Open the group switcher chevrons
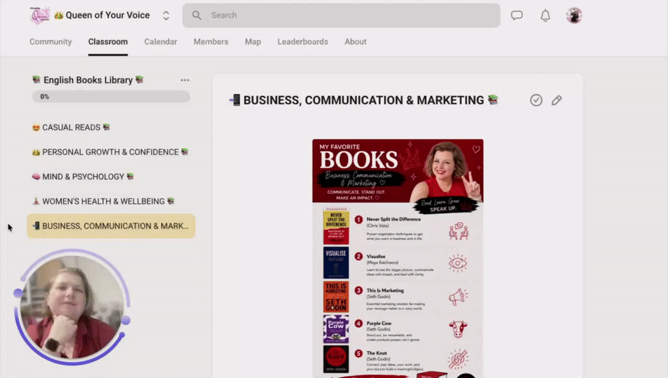Image resolution: width=668 pixels, height=378 pixels. pyautogui.click(x=166, y=16)
